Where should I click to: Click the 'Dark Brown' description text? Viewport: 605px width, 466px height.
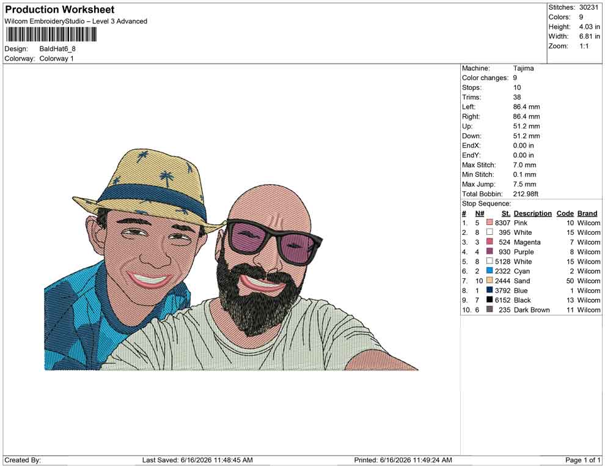coord(532,309)
